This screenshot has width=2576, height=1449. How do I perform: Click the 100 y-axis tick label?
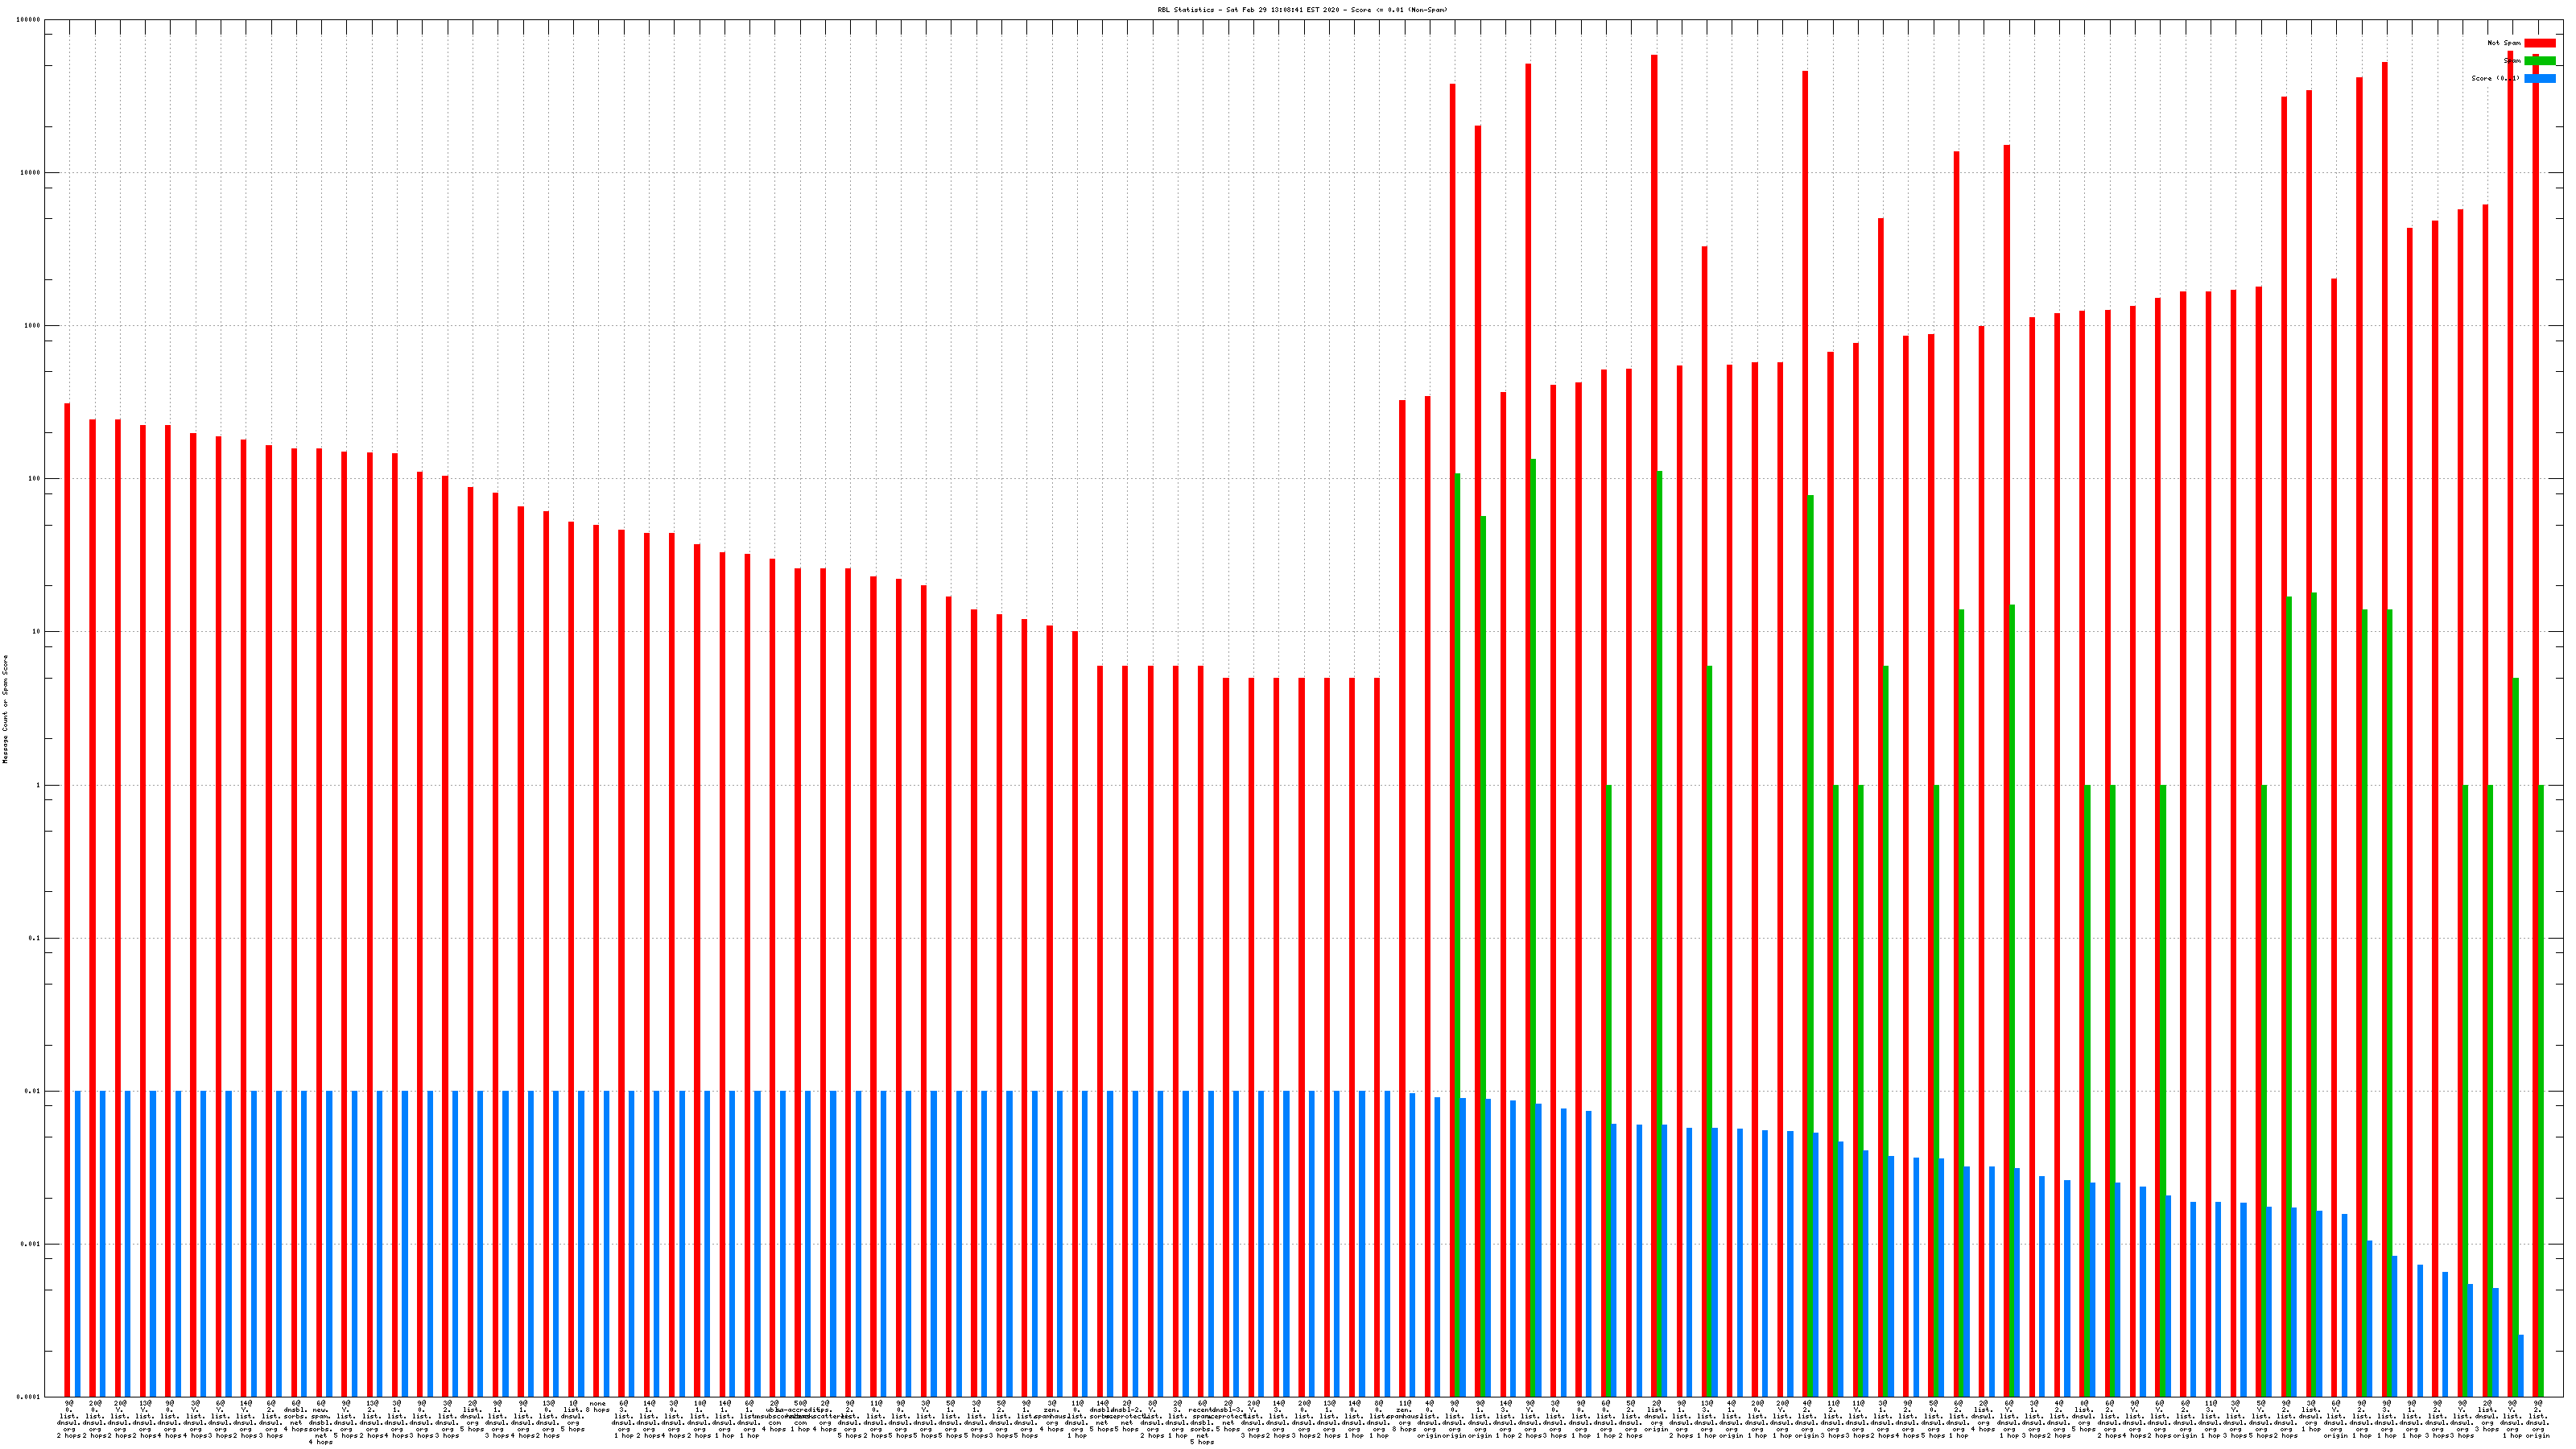(x=34, y=479)
